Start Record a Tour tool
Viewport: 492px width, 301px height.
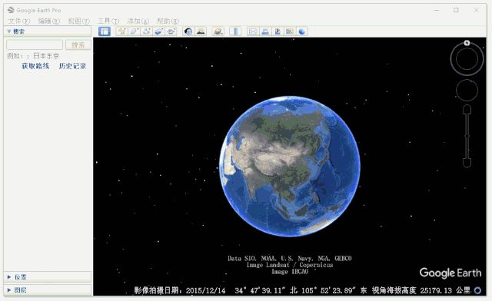171,31
